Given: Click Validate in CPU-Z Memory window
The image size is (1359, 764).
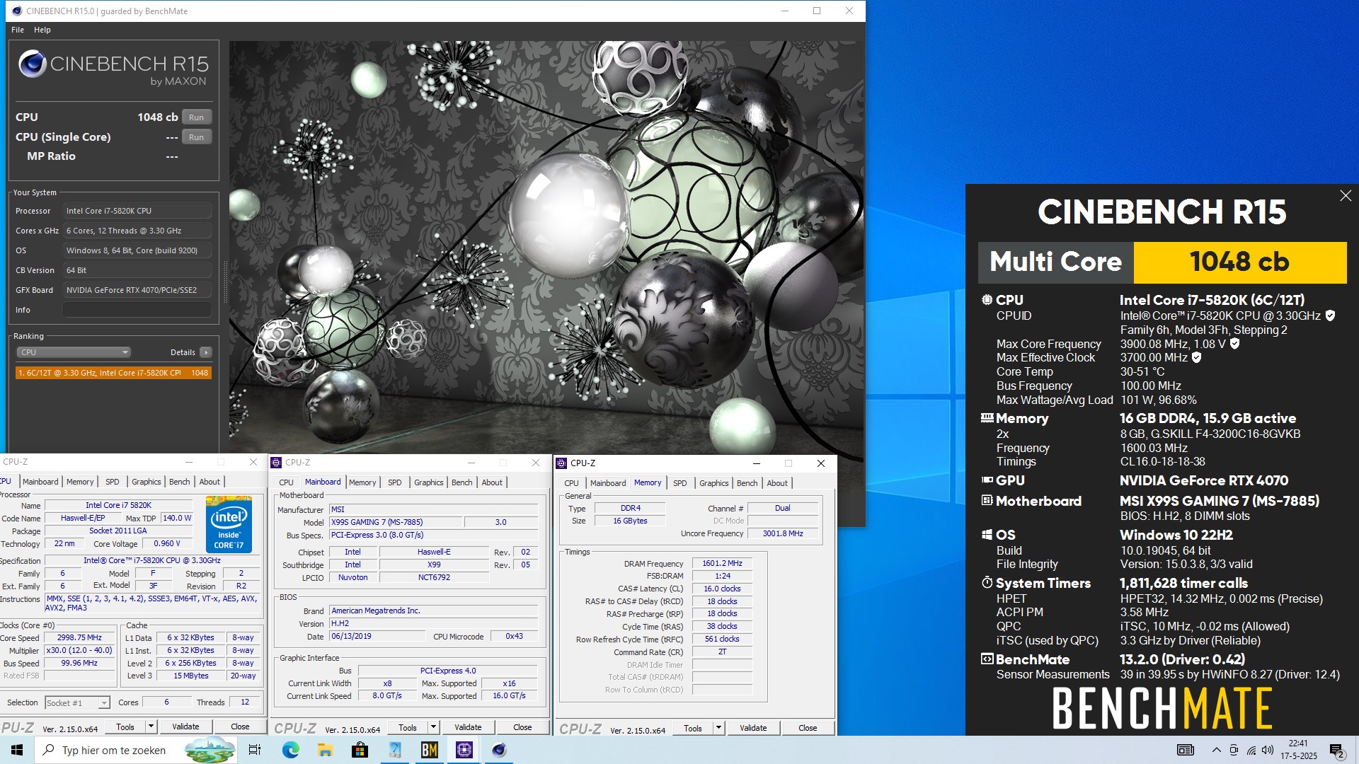Looking at the screenshot, I should point(753,728).
